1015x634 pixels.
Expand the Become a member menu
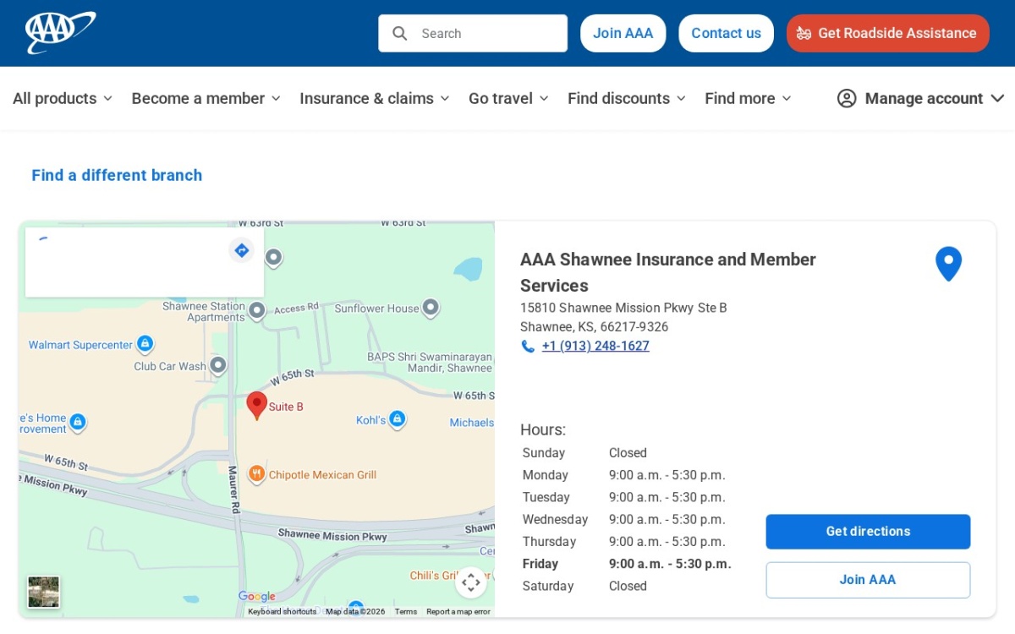tap(206, 98)
